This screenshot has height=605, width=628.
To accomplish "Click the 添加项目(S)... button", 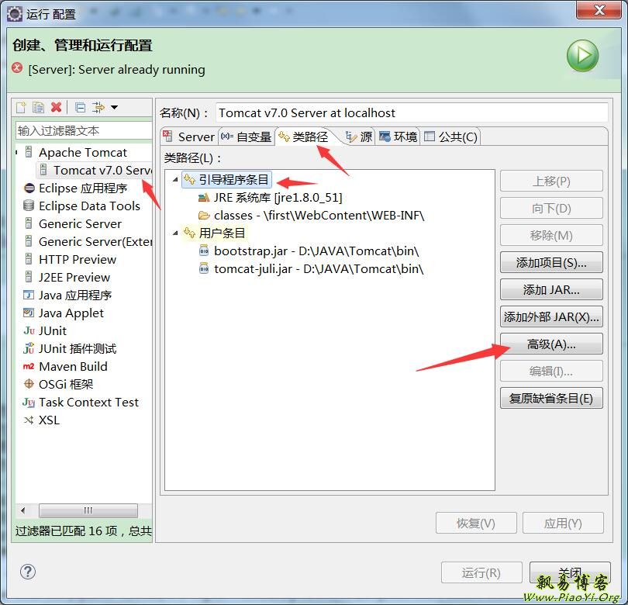I will pyautogui.click(x=551, y=262).
